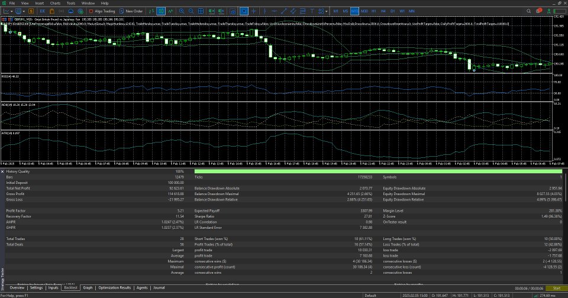Draw a vertical line
568x298 pixels.
click(265, 11)
